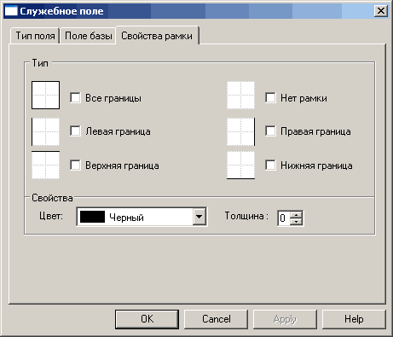Enable the Все границы checkbox
The height and width of the screenshot is (337, 393).
click(75, 97)
